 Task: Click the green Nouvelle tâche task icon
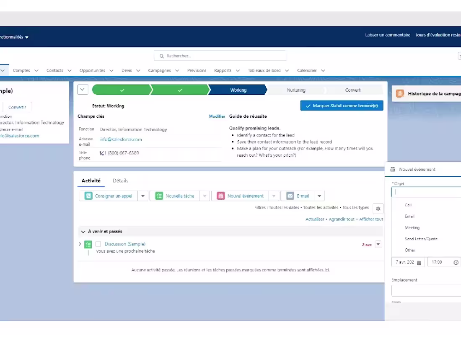click(159, 196)
